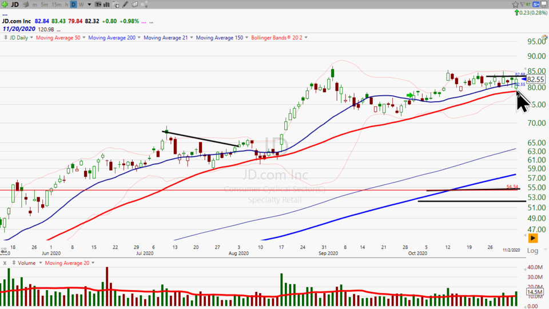Expand the JD Daily dropdown
549x309 pixels.
31,38
